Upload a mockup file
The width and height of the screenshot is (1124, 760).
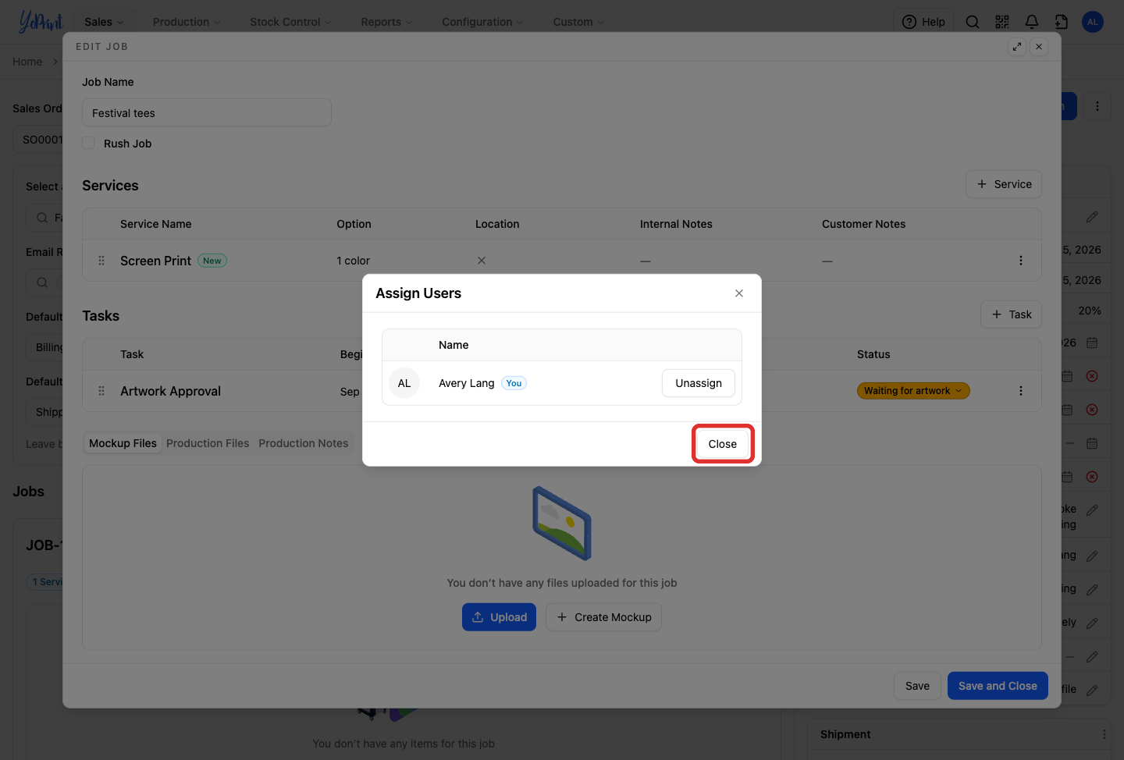[500, 617]
